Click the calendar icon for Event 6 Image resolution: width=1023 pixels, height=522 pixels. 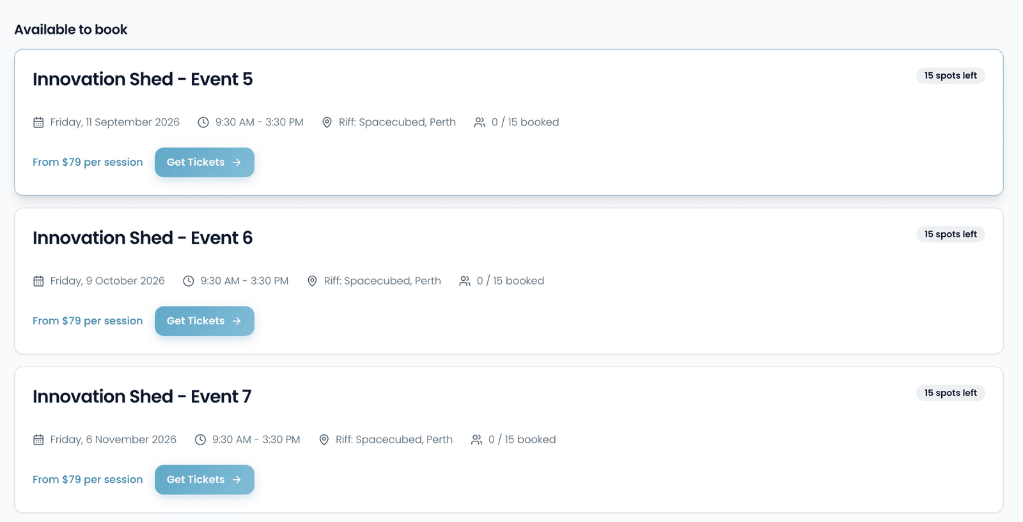point(38,281)
